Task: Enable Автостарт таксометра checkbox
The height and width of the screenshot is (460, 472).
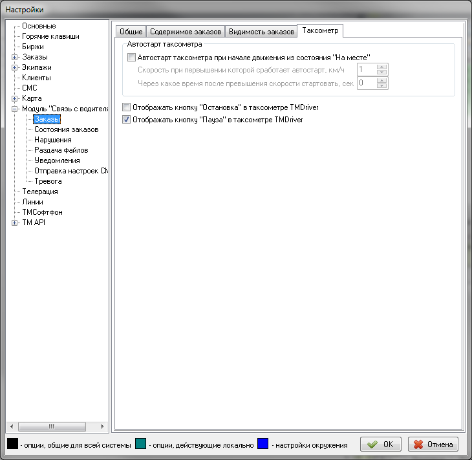Action: tap(132, 58)
